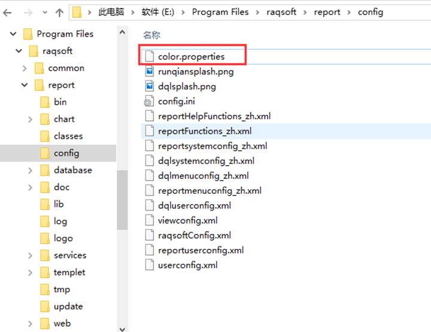Select viewconfig.xml file
Image resolution: width=431 pixels, height=332 pixels.
187,221
